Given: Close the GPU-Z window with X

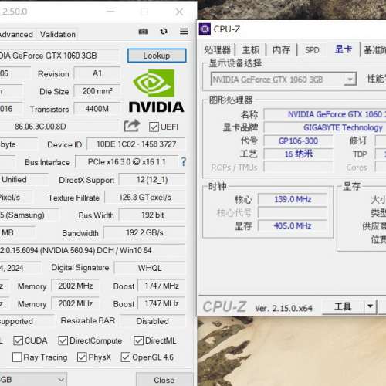Looking at the screenshot, I should pyautogui.click(x=179, y=12).
